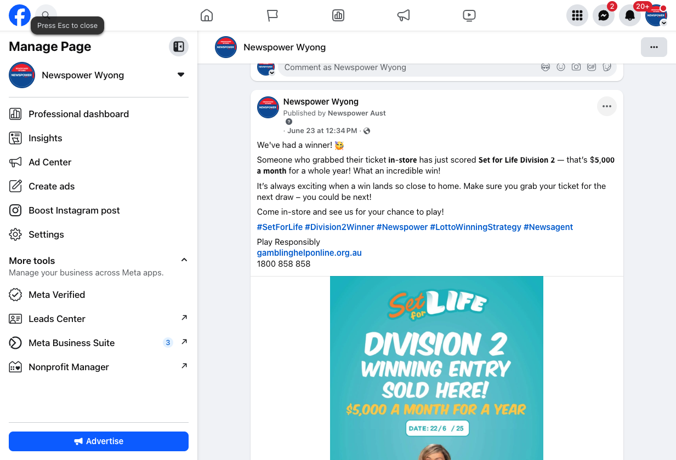Viewport: 676px width, 460px height.
Task: Click the Manage Page heading
Action: [50, 47]
